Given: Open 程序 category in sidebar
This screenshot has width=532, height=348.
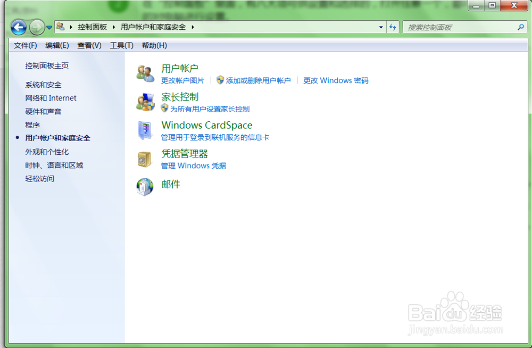Looking at the screenshot, I should coord(32,125).
